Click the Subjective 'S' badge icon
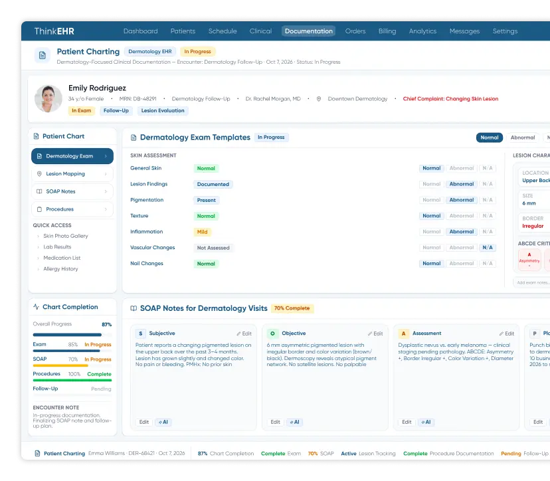The image size is (550, 481). tap(141, 334)
